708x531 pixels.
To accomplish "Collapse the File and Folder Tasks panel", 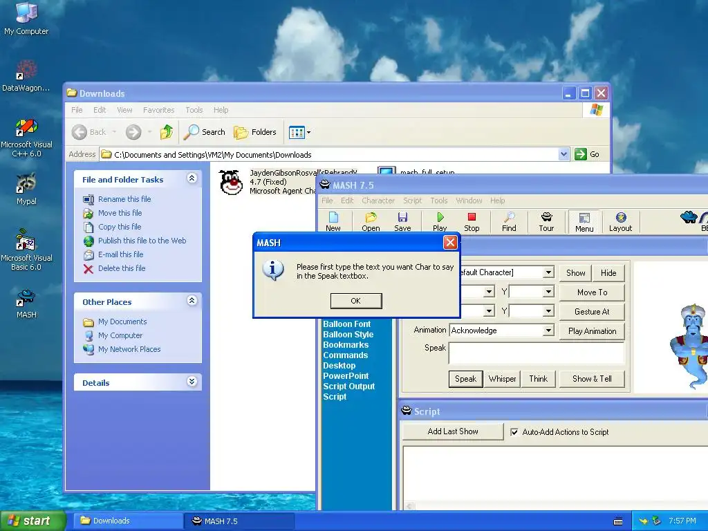I will [x=192, y=178].
